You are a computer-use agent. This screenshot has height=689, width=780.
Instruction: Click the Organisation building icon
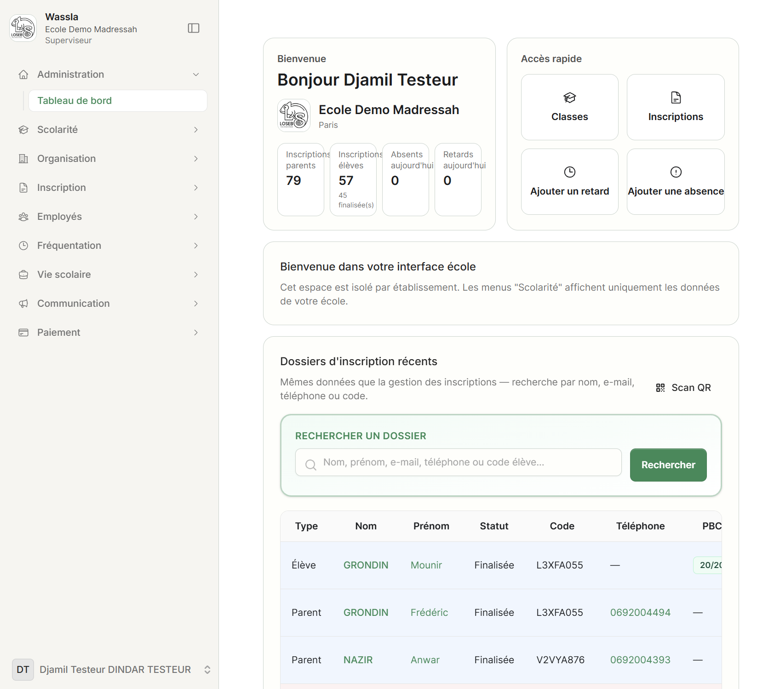(23, 159)
